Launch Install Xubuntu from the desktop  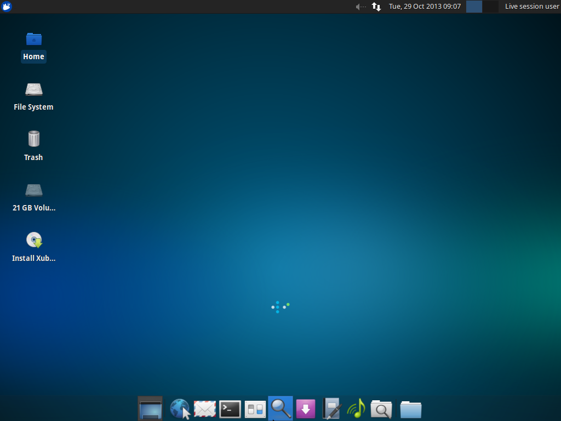(x=33, y=240)
